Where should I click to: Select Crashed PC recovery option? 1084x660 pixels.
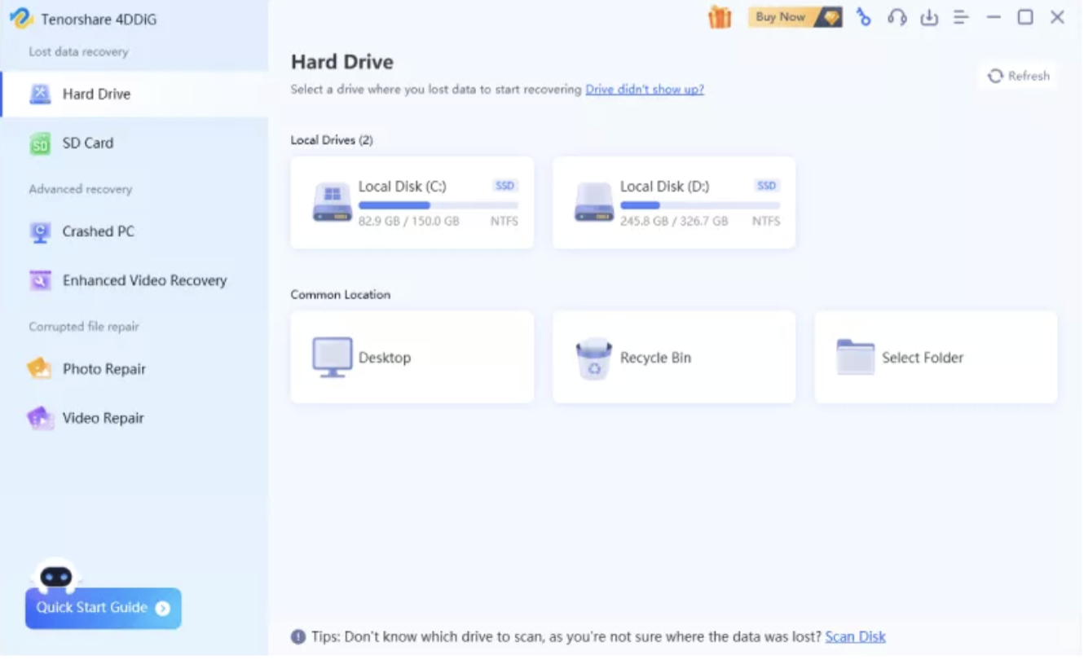coord(98,231)
